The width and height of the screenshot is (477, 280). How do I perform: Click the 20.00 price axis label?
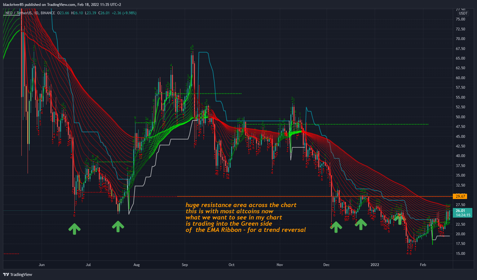[x=461, y=234]
